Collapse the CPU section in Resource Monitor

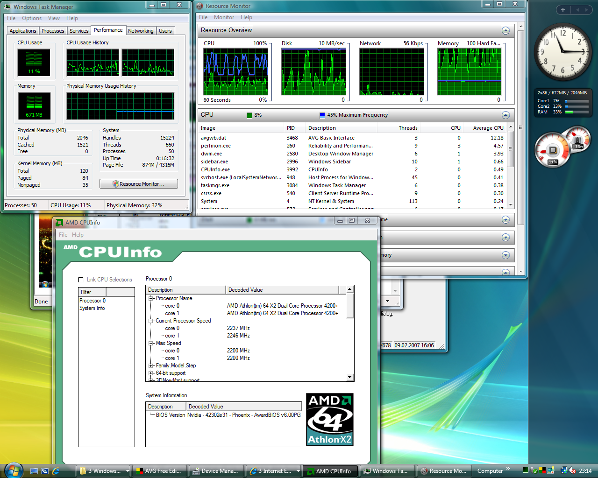(505, 115)
